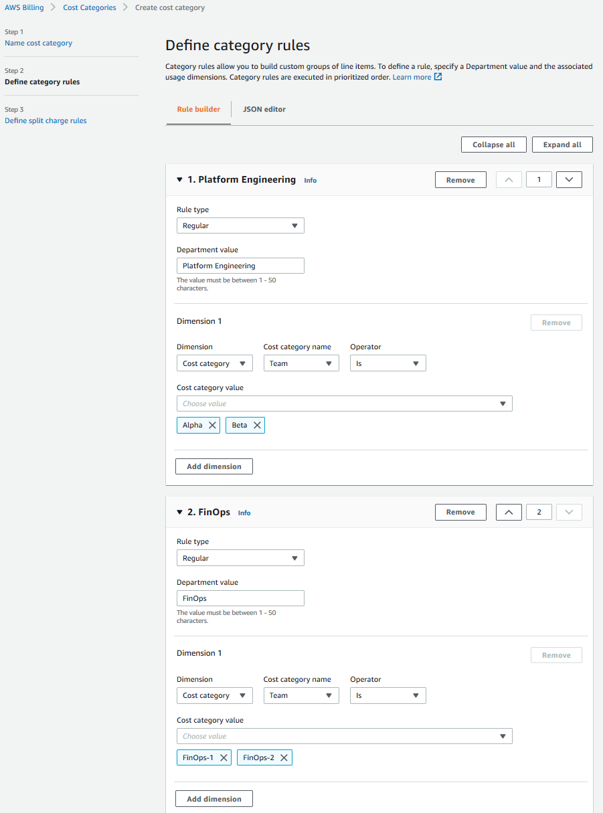Select the Rule builder tab
This screenshot has width=603, height=813.
198,109
